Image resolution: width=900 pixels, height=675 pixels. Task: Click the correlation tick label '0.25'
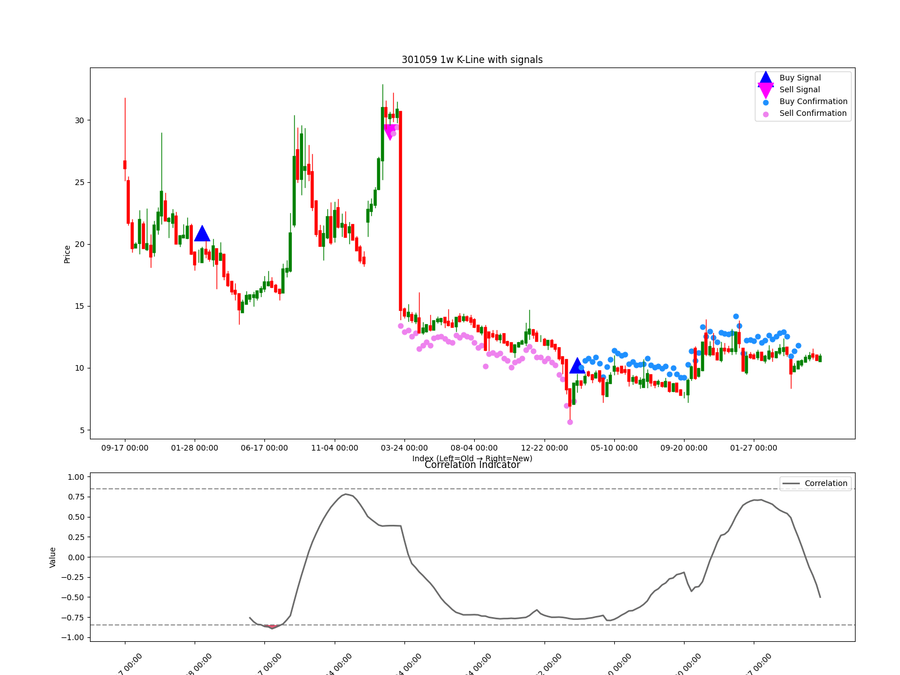tap(76, 537)
